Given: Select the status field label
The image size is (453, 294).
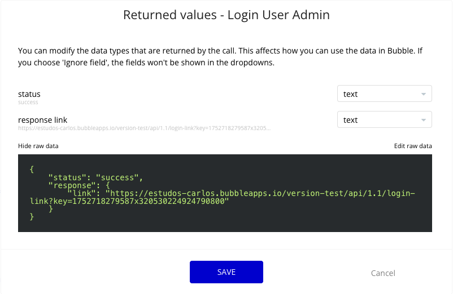Looking at the screenshot, I should tap(29, 94).
